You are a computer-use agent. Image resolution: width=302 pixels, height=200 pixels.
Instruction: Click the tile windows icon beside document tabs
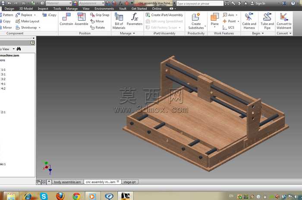[44, 182]
